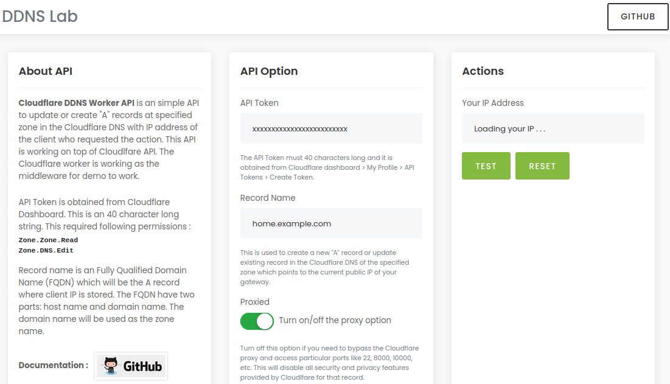Select the 'Zone.Zone.Read' permission text

(48, 240)
